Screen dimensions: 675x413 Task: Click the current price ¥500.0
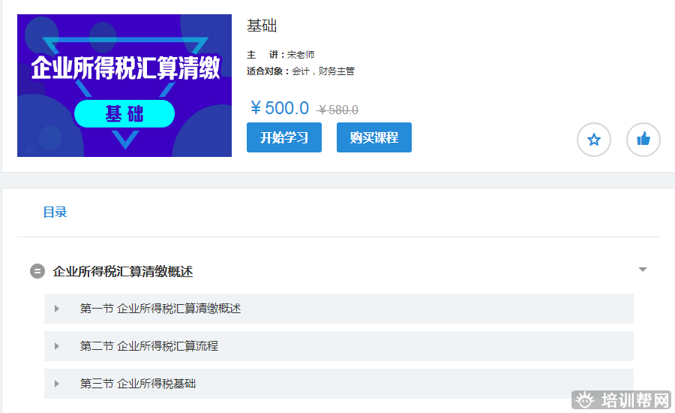pyautogui.click(x=280, y=108)
